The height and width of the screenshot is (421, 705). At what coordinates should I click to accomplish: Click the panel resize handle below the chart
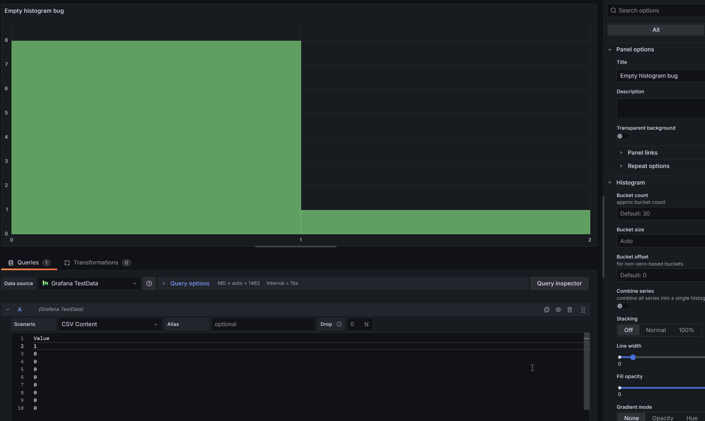(x=296, y=247)
